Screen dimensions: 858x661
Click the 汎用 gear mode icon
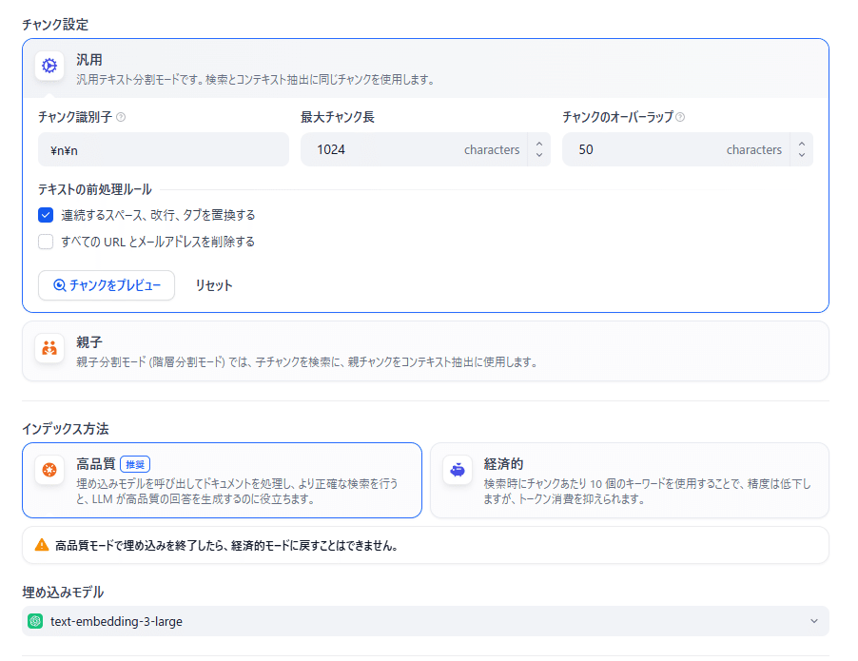pos(49,66)
